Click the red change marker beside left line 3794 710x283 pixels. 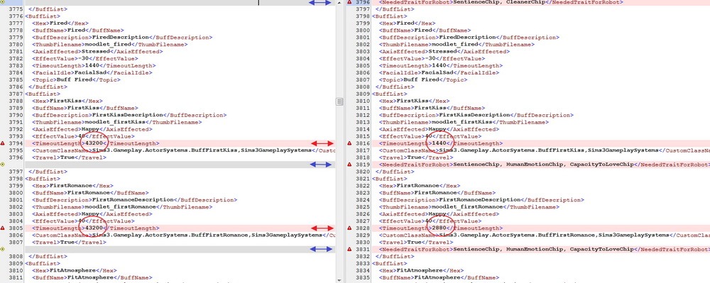[3, 143]
